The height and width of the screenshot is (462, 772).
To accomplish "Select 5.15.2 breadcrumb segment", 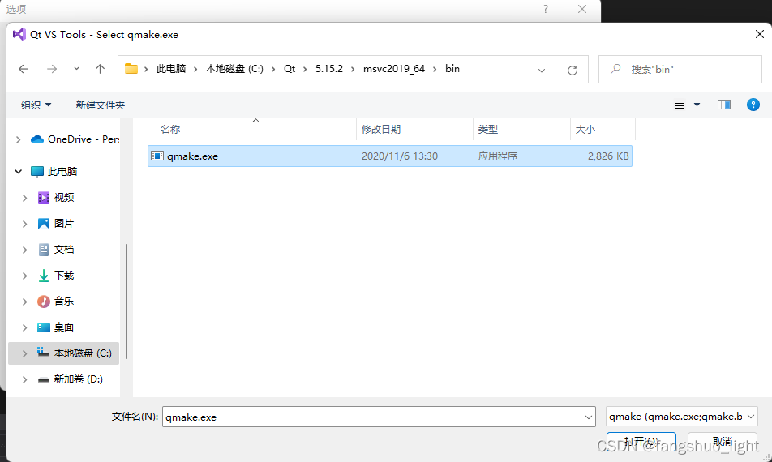I will (x=329, y=69).
